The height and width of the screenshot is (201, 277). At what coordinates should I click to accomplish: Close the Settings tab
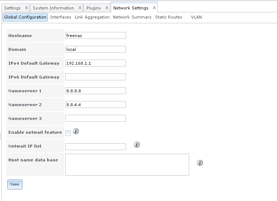point(27,8)
